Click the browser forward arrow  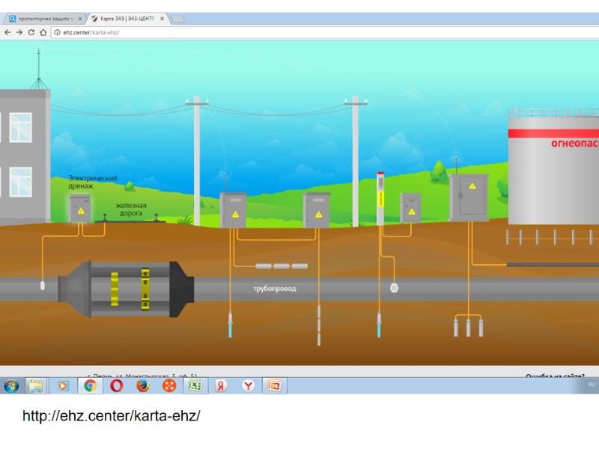(19, 32)
